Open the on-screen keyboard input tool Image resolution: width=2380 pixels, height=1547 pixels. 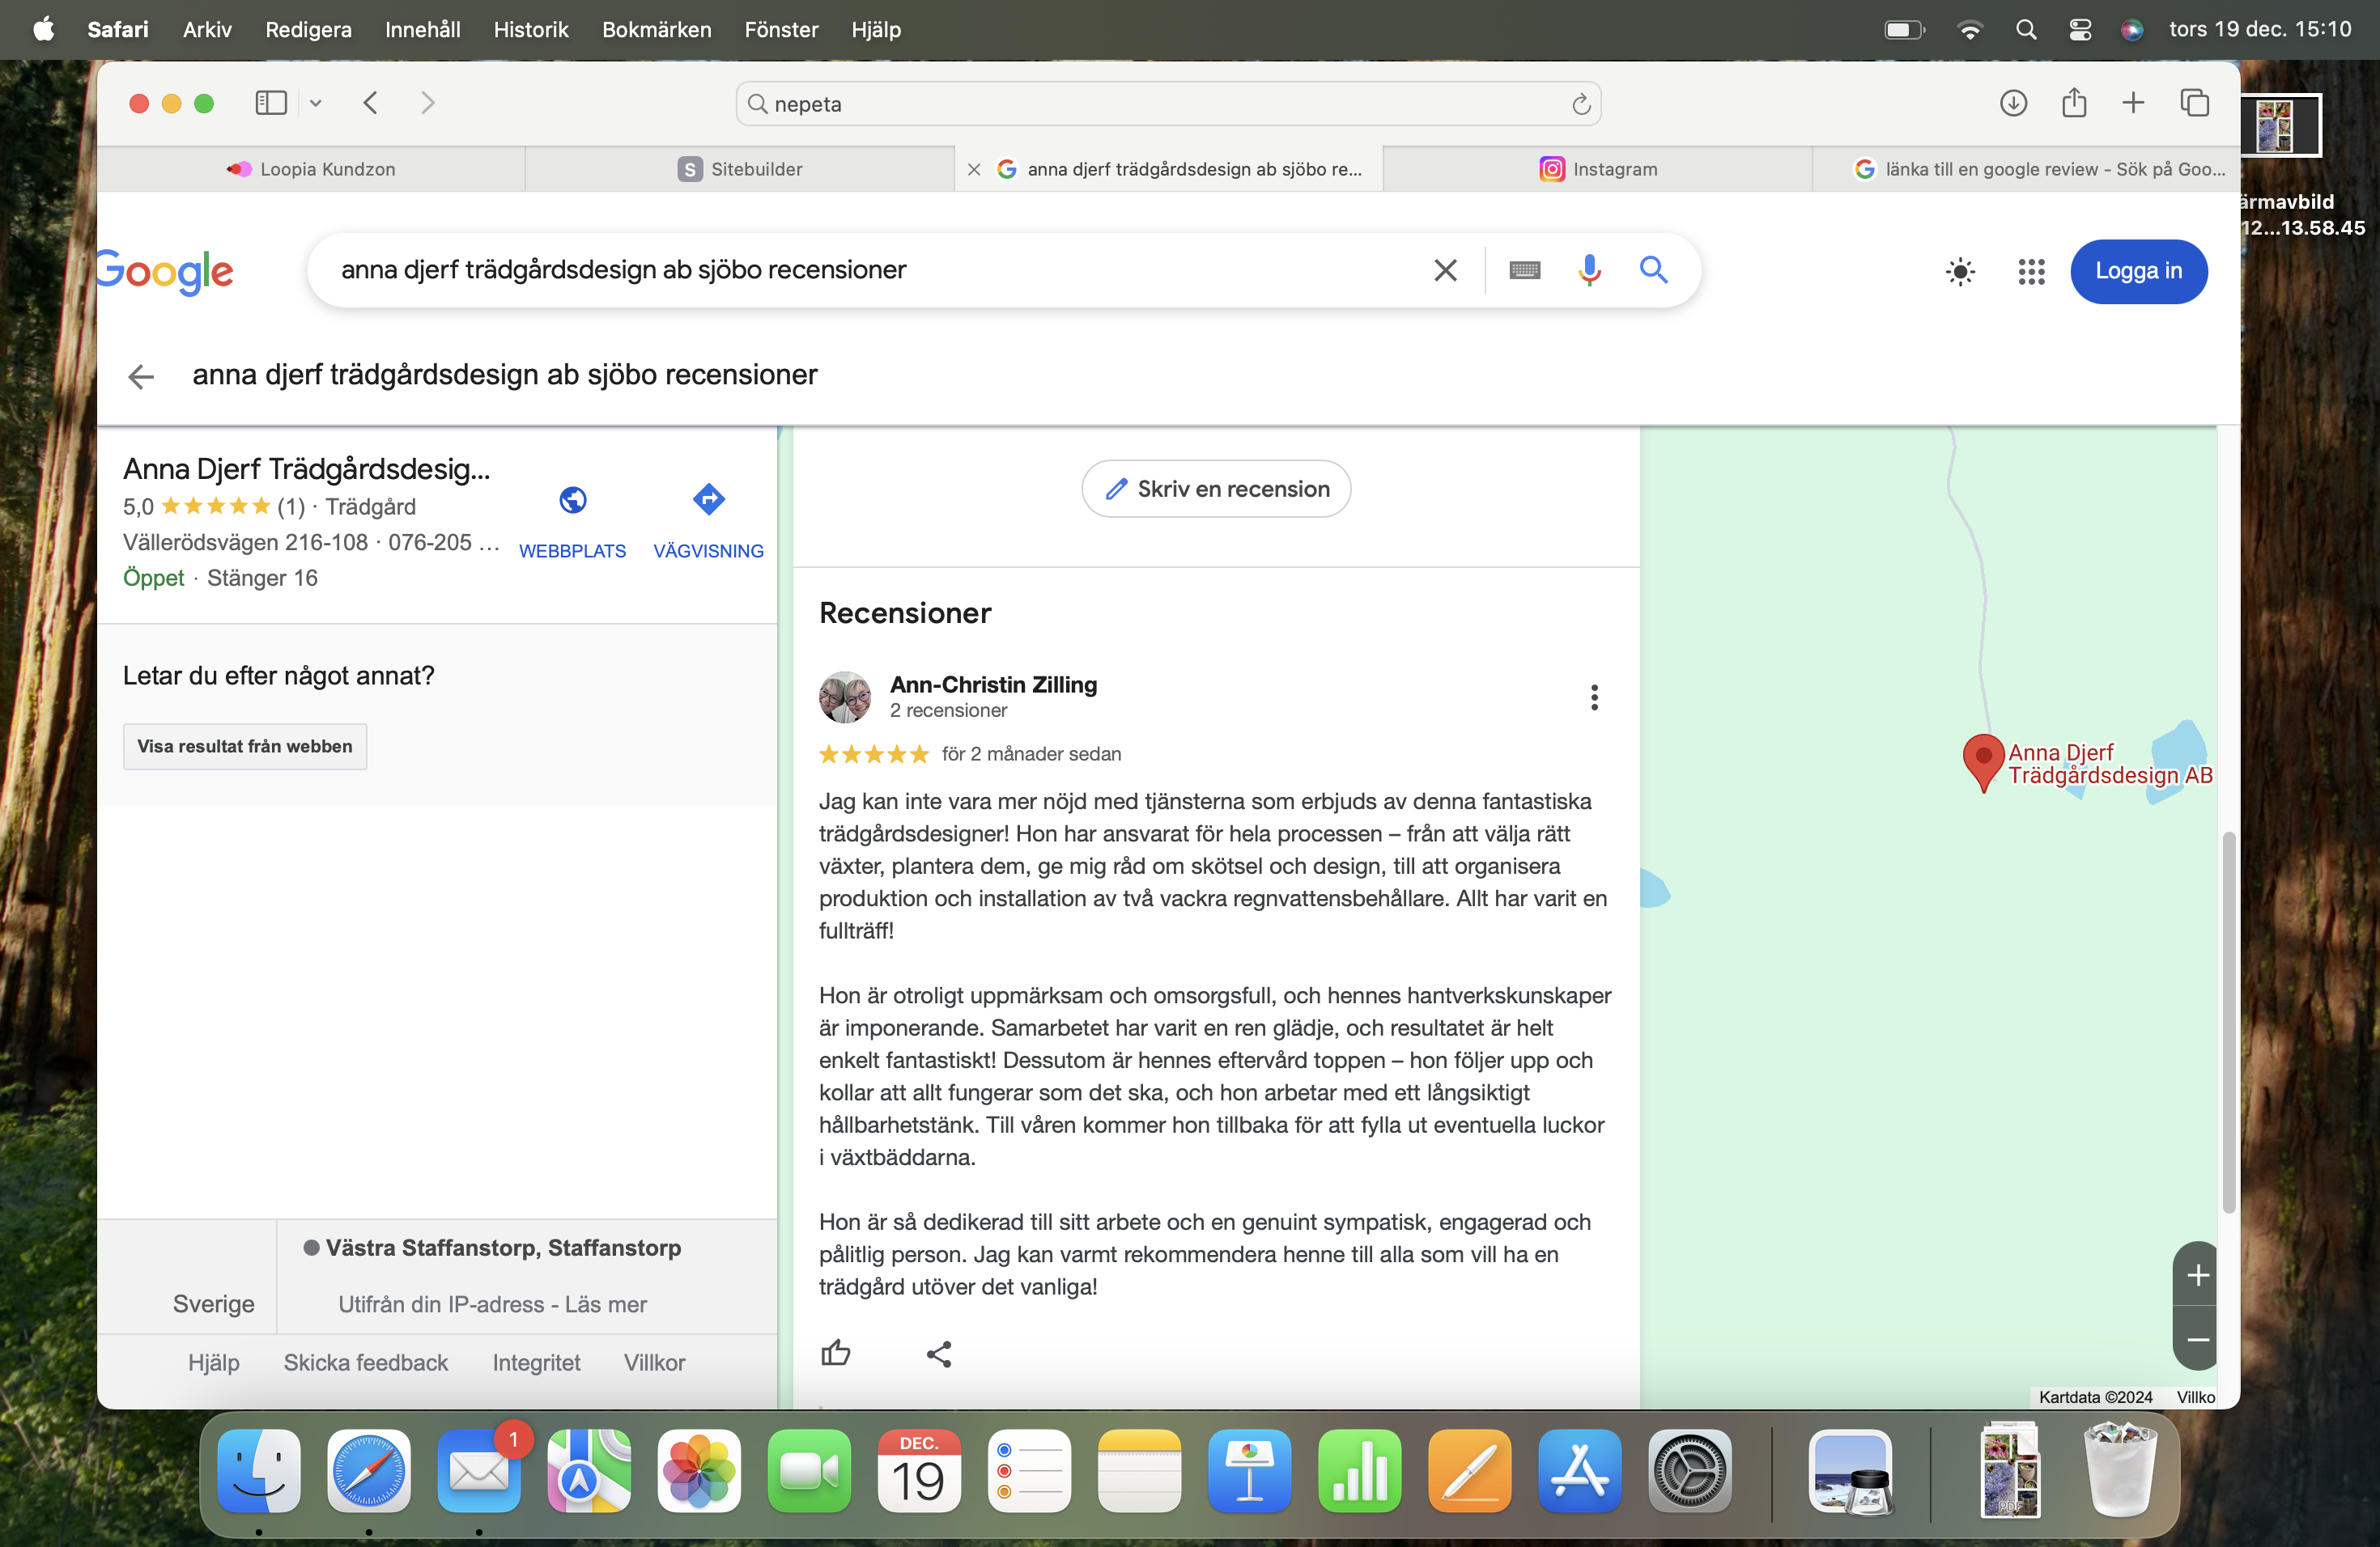coord(1524,269)
